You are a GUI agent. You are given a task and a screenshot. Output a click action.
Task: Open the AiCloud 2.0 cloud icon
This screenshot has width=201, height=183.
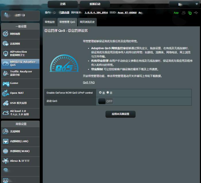tap(6, 113)
